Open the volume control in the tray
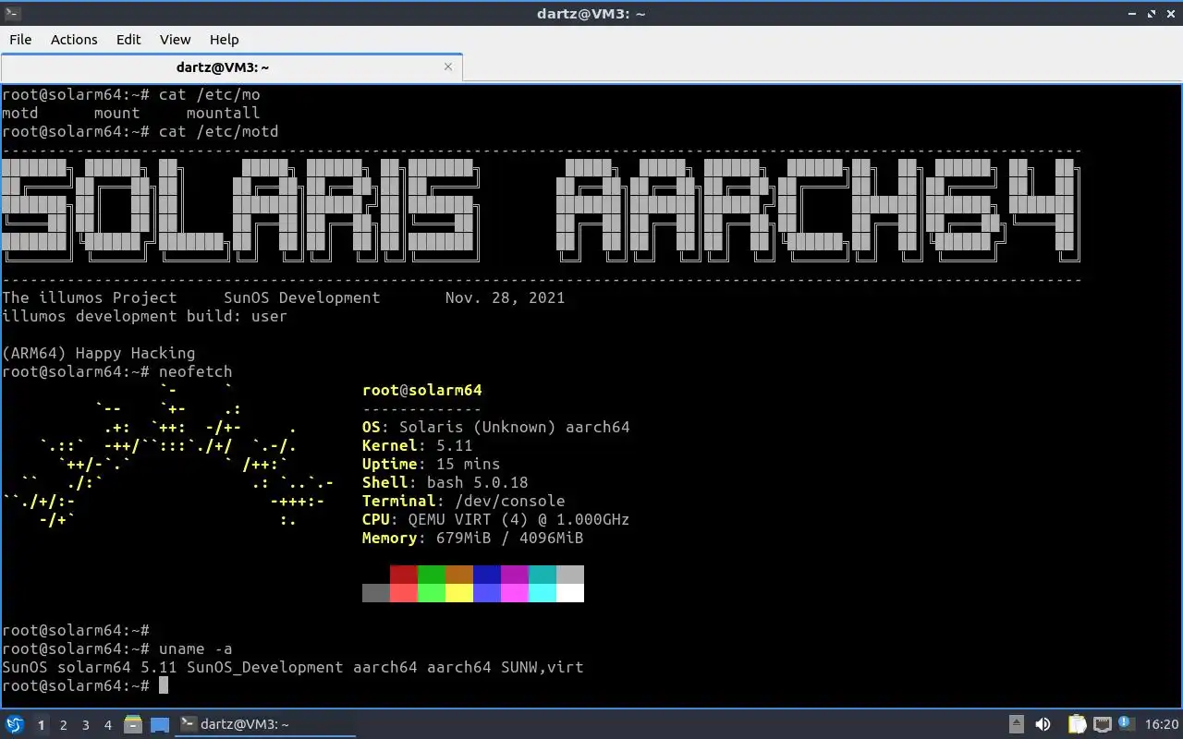The height and width of the screenshot is (739, 1183). point(1043,724)
